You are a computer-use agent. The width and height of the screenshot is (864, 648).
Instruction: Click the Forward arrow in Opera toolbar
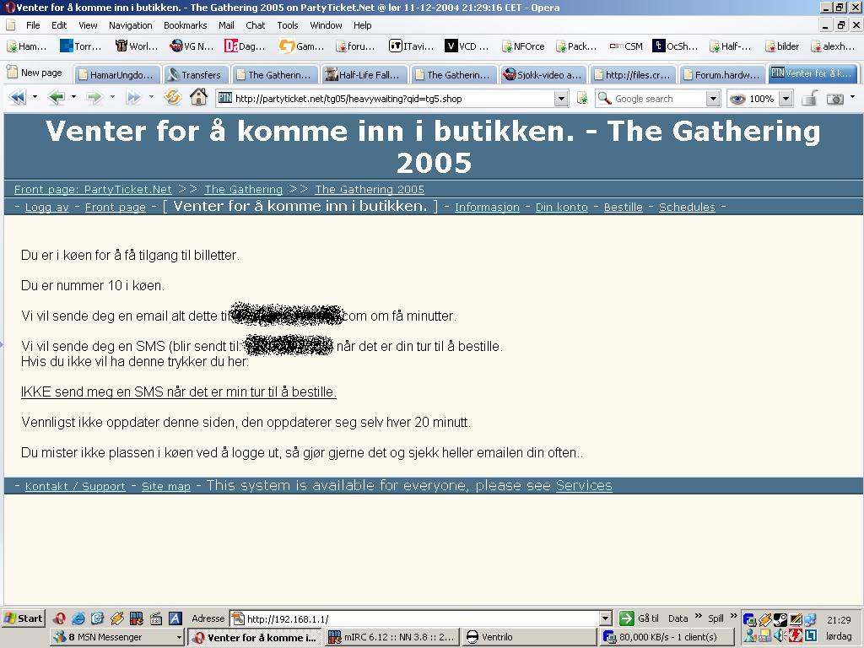(x=94, y=98)
